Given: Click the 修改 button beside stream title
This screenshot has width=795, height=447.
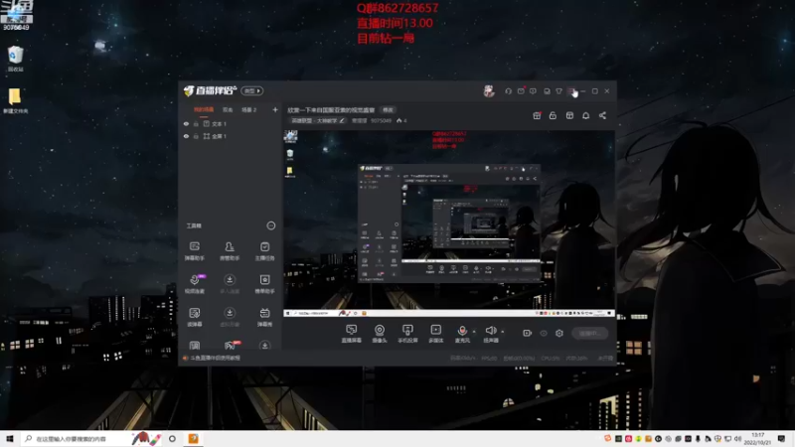Looking at the screenshot, I should coord(388,110).
